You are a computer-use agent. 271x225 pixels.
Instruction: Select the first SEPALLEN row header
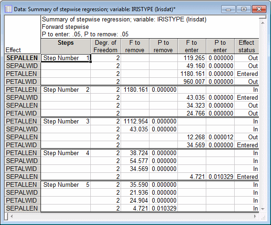(22, 58)
